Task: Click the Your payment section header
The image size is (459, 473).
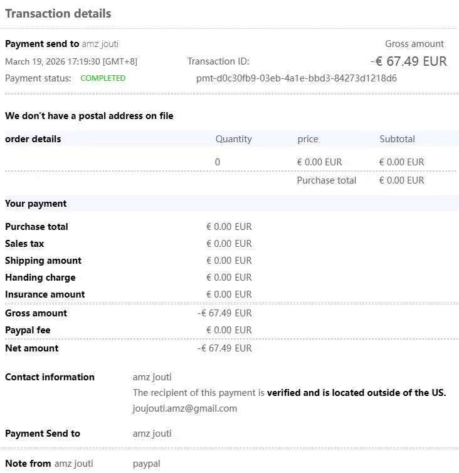Action: point(36,204)
